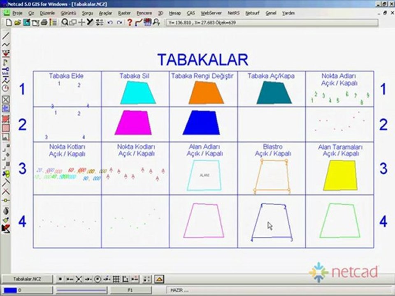395x296 pixels.
Task: Select the pan crosshair icon
Action: pyautogui.click(x=81, y=23)
